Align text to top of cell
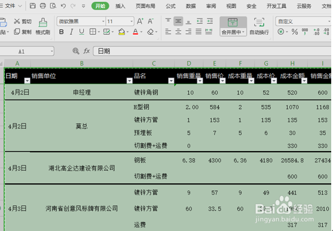 (x=168, y=21)
